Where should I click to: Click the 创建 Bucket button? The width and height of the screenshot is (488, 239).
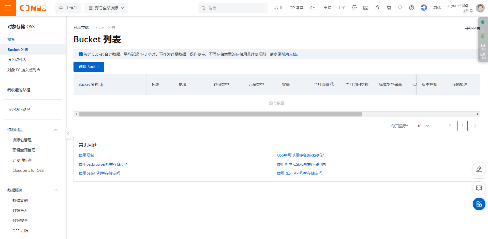click(x=89, y=67)
